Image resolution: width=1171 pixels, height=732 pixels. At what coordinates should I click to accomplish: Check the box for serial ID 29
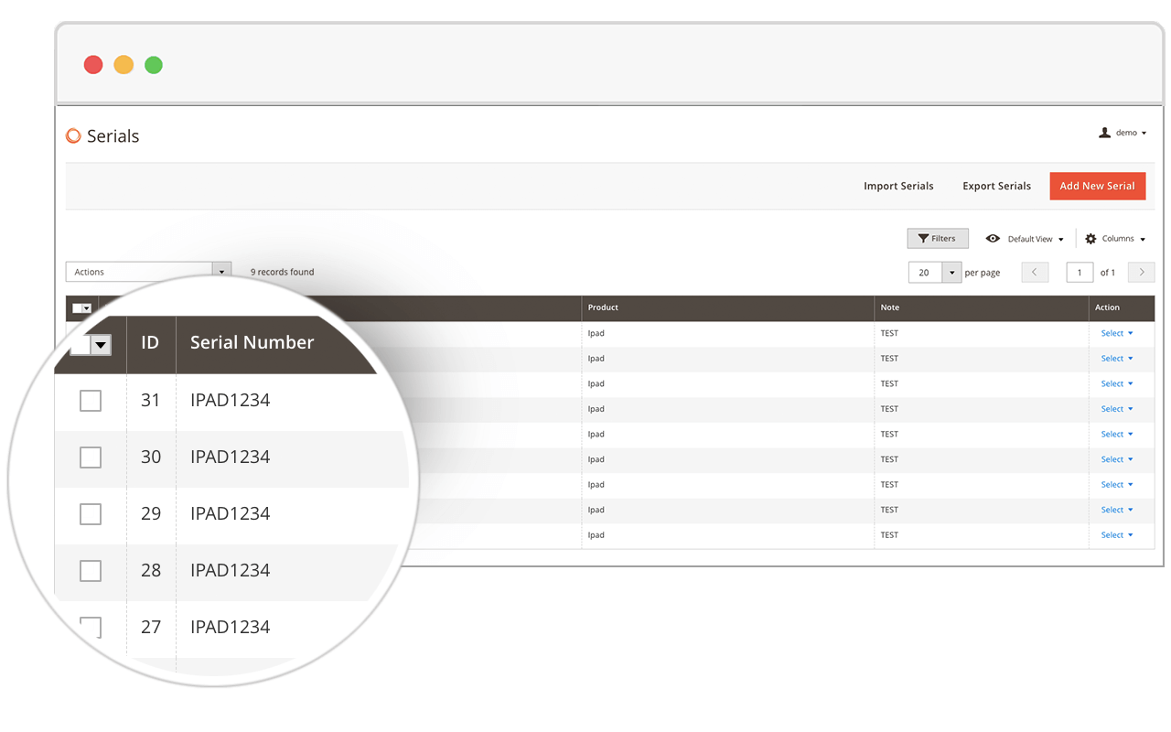pyautogui.click(x=91, y=514)
